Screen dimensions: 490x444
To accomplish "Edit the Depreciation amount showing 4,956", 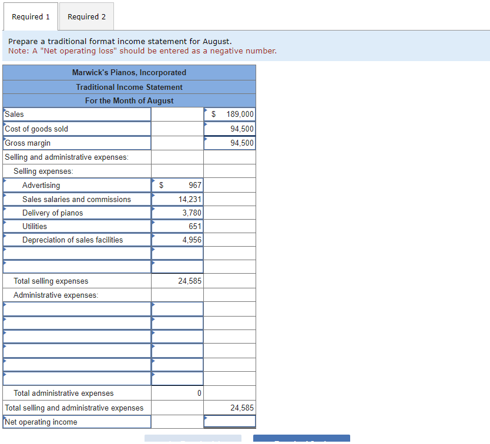I will click(177, 240).
